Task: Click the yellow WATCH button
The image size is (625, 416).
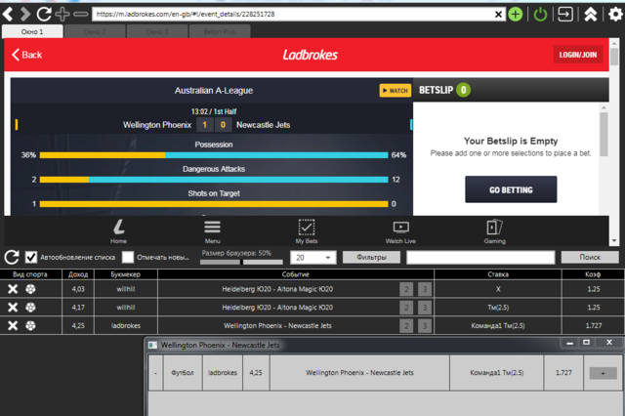Action: click(395, 91)
